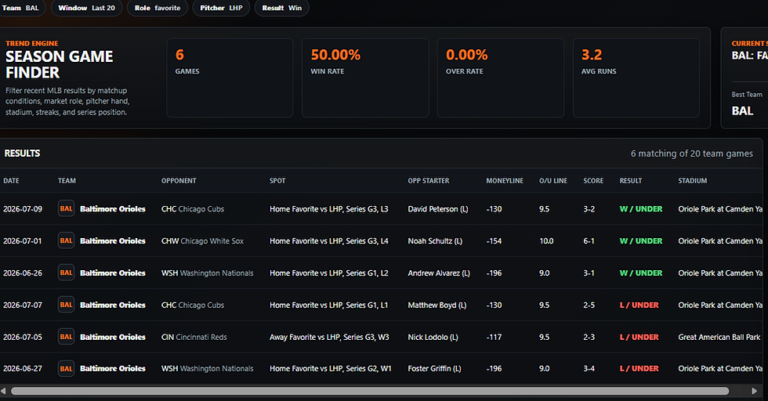Screen dimensions: 768x401
Task: Select the 6 GAMES stat card
Action: (230, 78)
